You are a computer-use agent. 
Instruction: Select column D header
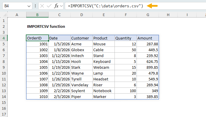click(x=82, y=15)
